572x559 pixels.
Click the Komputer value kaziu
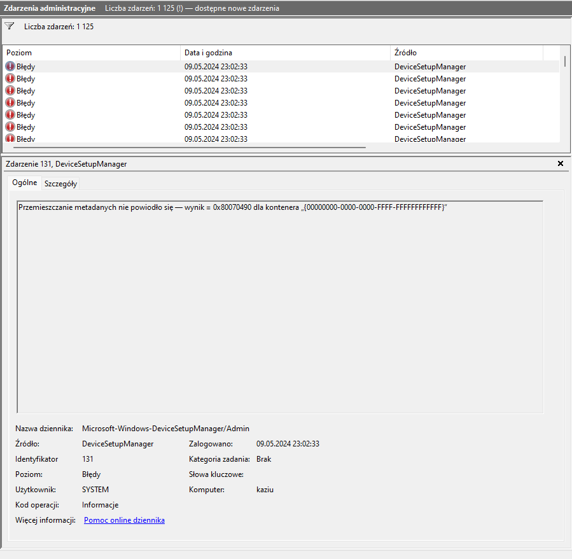[x=265, y=489]
